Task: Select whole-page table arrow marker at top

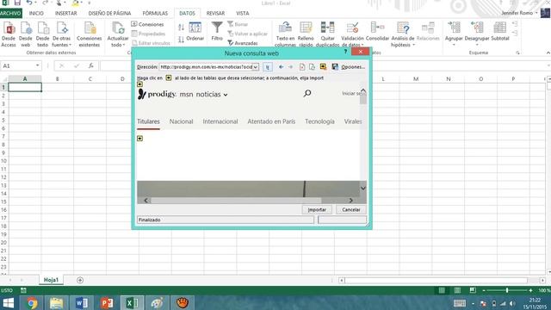Action: pos(139,84)
